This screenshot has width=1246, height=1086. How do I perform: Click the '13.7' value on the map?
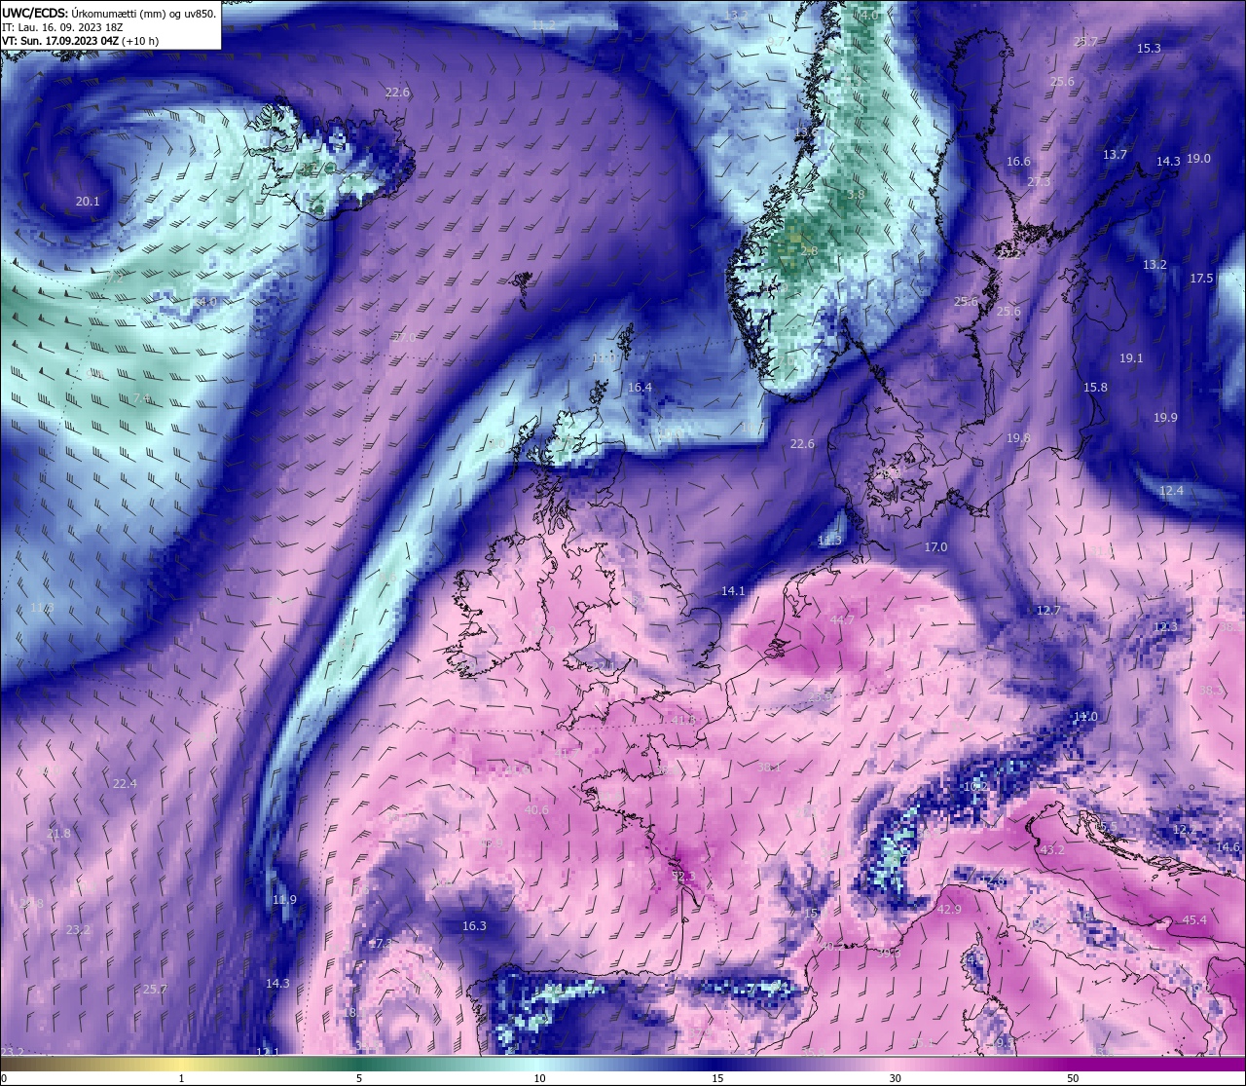[x=1115, y=155]
